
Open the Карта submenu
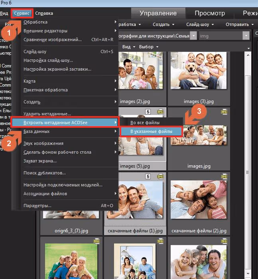tap(70, 81)
